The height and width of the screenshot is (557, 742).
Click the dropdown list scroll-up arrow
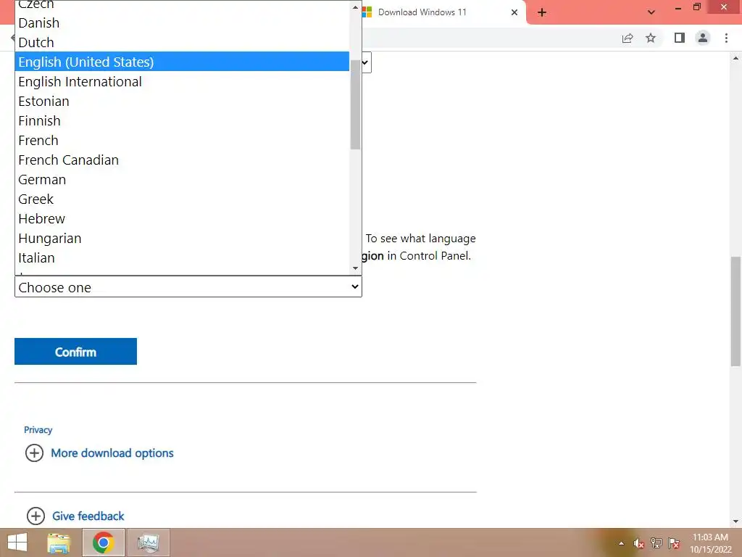point(355,7)
